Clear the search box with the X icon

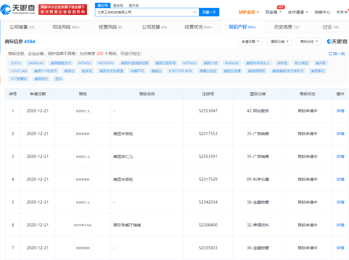195,12
